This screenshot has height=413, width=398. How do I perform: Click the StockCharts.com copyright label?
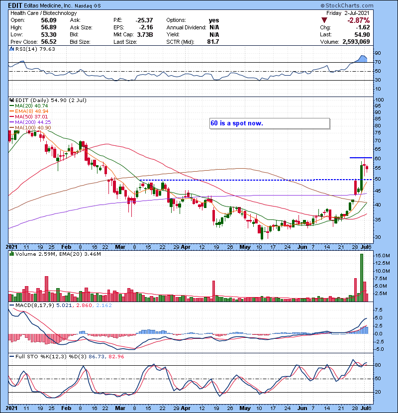coord(347,5)
